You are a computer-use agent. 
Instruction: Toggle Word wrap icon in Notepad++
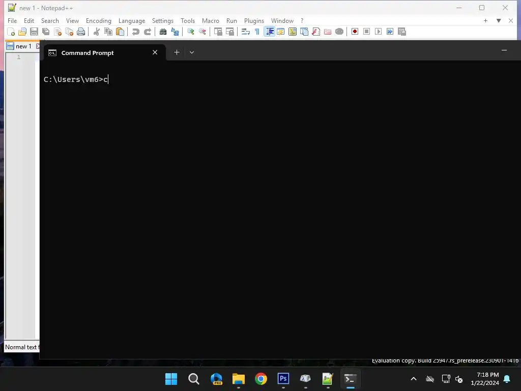point(246,32)
